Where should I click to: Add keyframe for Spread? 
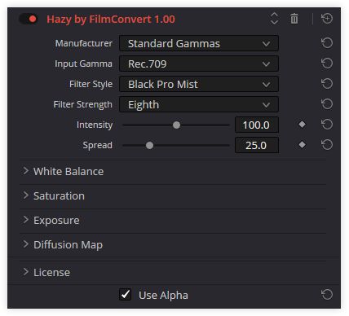[302, 145]
